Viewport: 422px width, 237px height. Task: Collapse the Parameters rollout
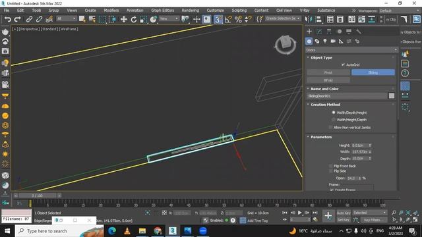[321, 137]
